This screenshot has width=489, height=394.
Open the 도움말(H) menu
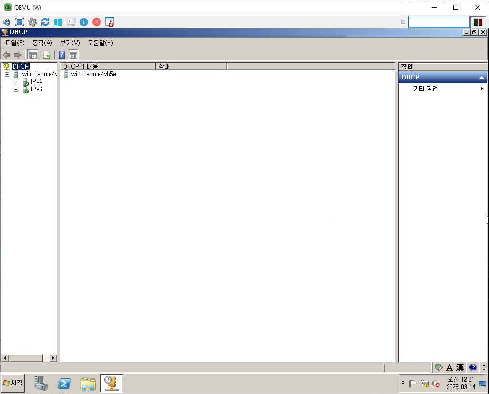[x=100, y=43]
